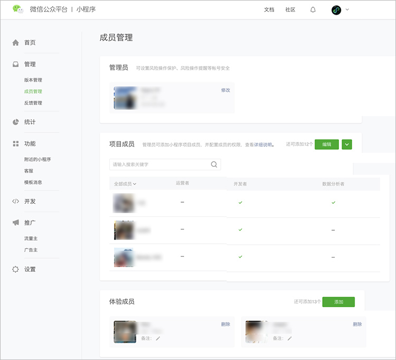The height and width of the screenshot is (360, 396).
Task: Open 文档 in the top navigation
Action: click(x=269, y=10)
